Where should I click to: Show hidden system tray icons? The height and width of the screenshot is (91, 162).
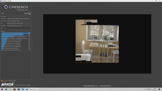(145, 89)
